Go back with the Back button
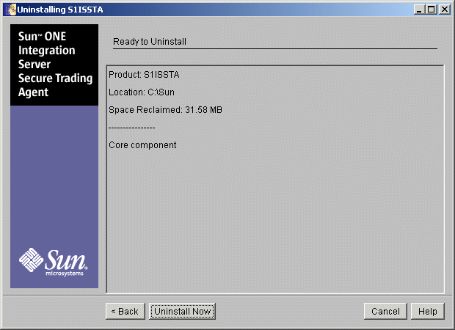455x330 pixels. [x=125, y=311]
